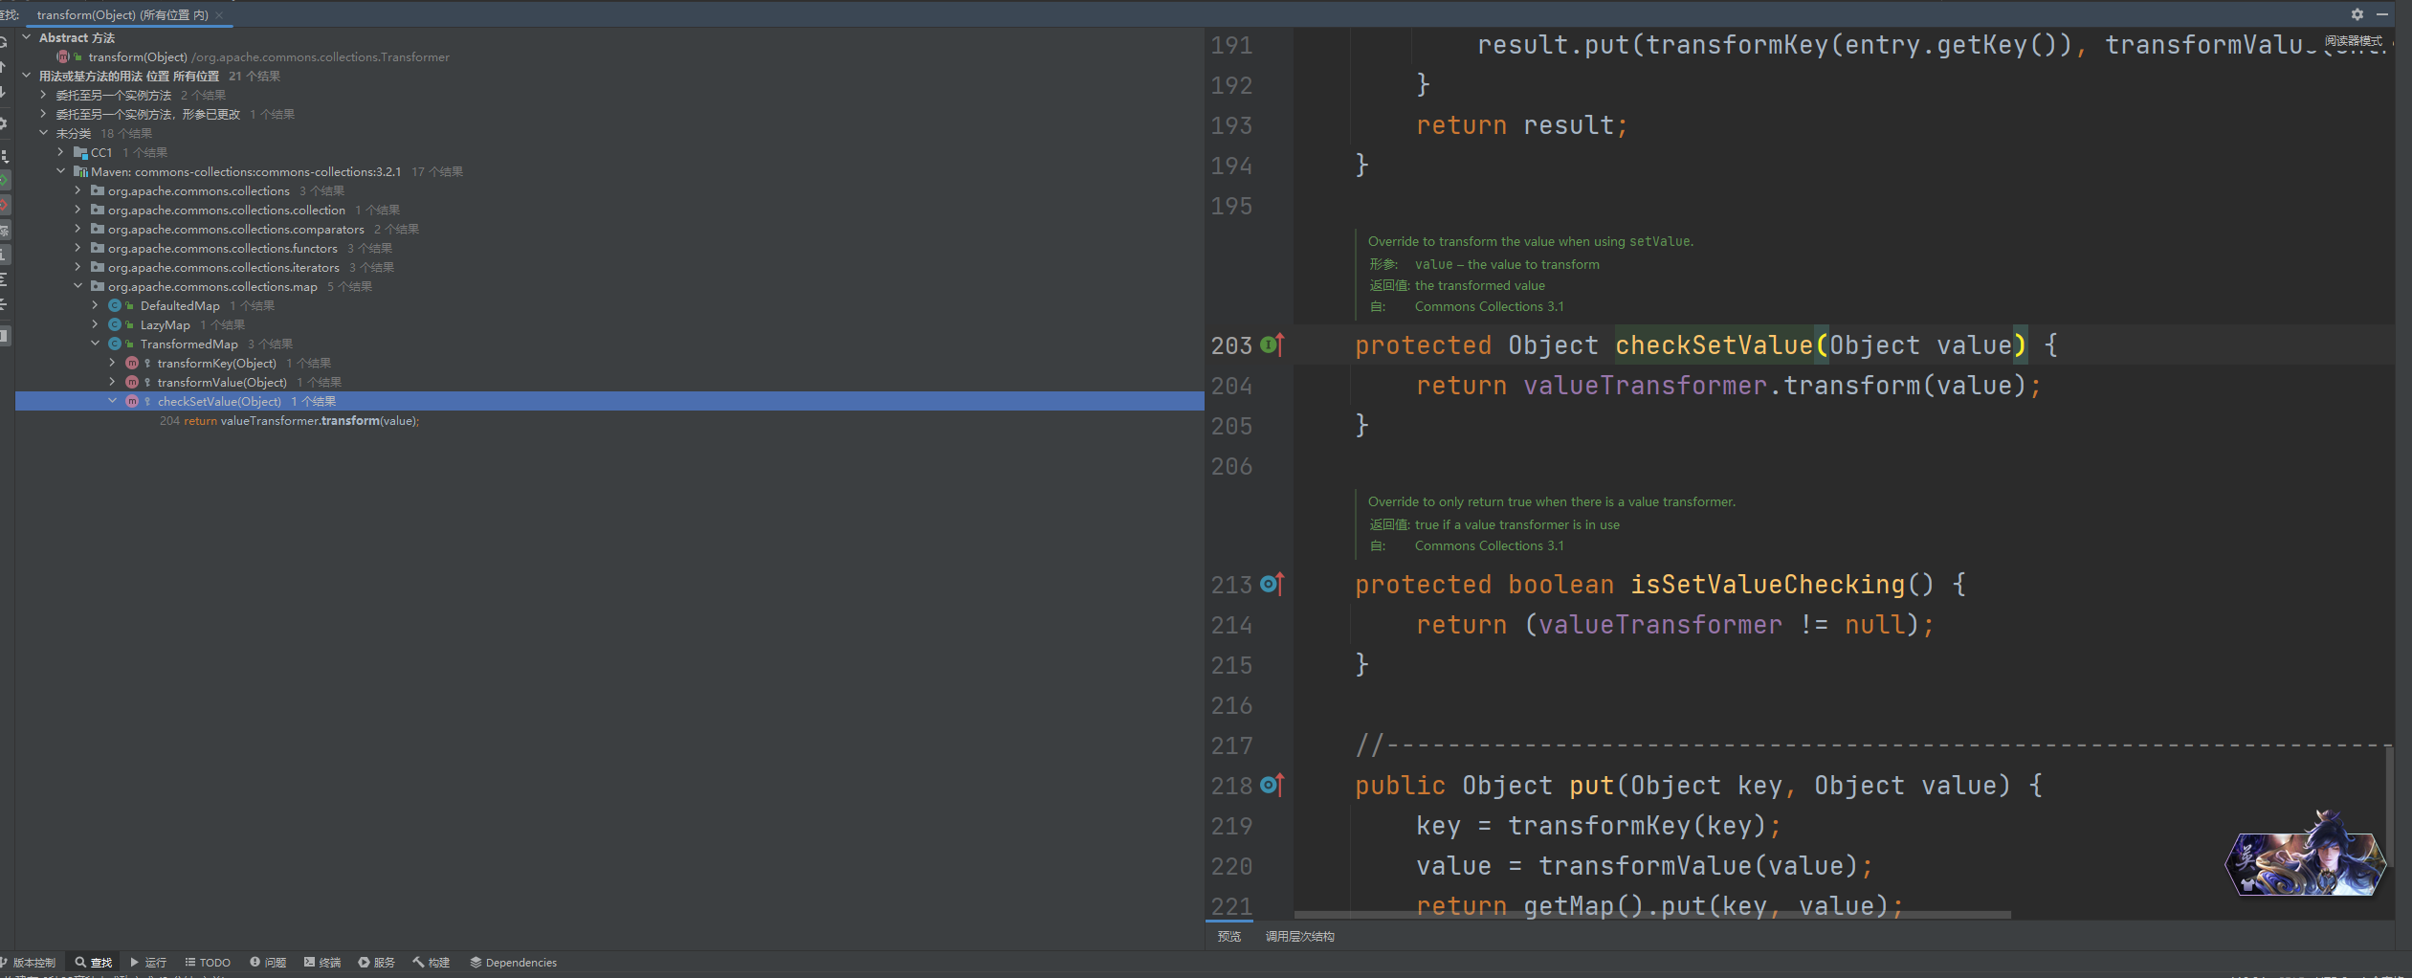Open the Dependencies tool window
Image resolution: width=2412 pixels, height=978 pixels.
click(513, 962)
